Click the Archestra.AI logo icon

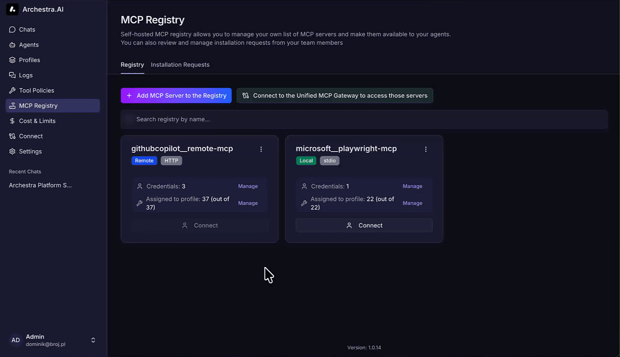(12, 9)
